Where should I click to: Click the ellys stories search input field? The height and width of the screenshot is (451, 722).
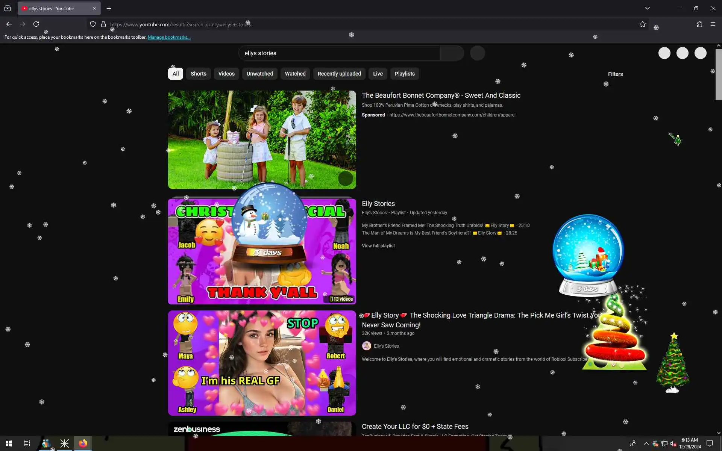click(338, 53)
